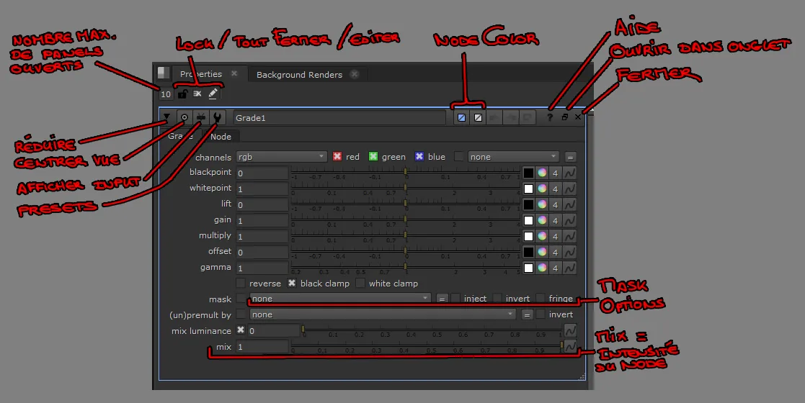Open color wheel for blackpoint
Screen dimensions: 805x403
542,173
